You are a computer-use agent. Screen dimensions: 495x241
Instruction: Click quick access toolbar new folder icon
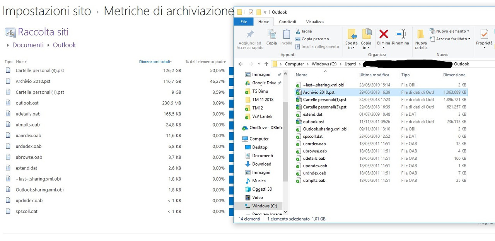(259, 12)
